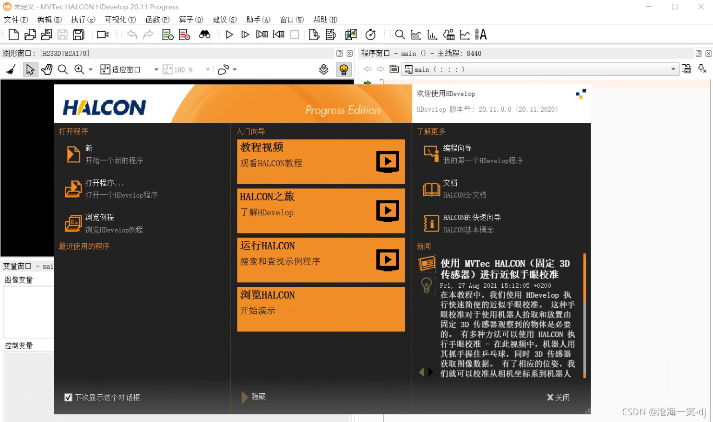Click the step over icon
This screenshot has height=422, width=713.
[245, 35]
